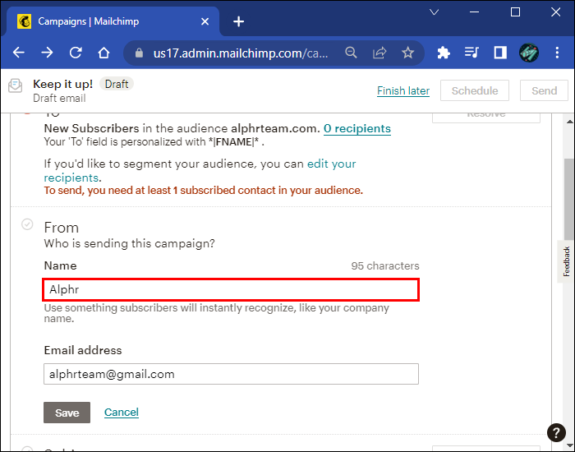Open the 0 recipients link
The height and width of the screenshot is (452, 575).
click(x=356, y=128)
